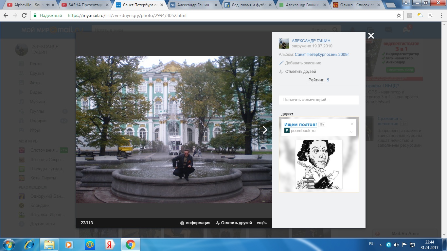Image resolution: width=447 pixels, height=251 pixels.
Task: Click the RU language indicator
Action: tap(372, 244)
